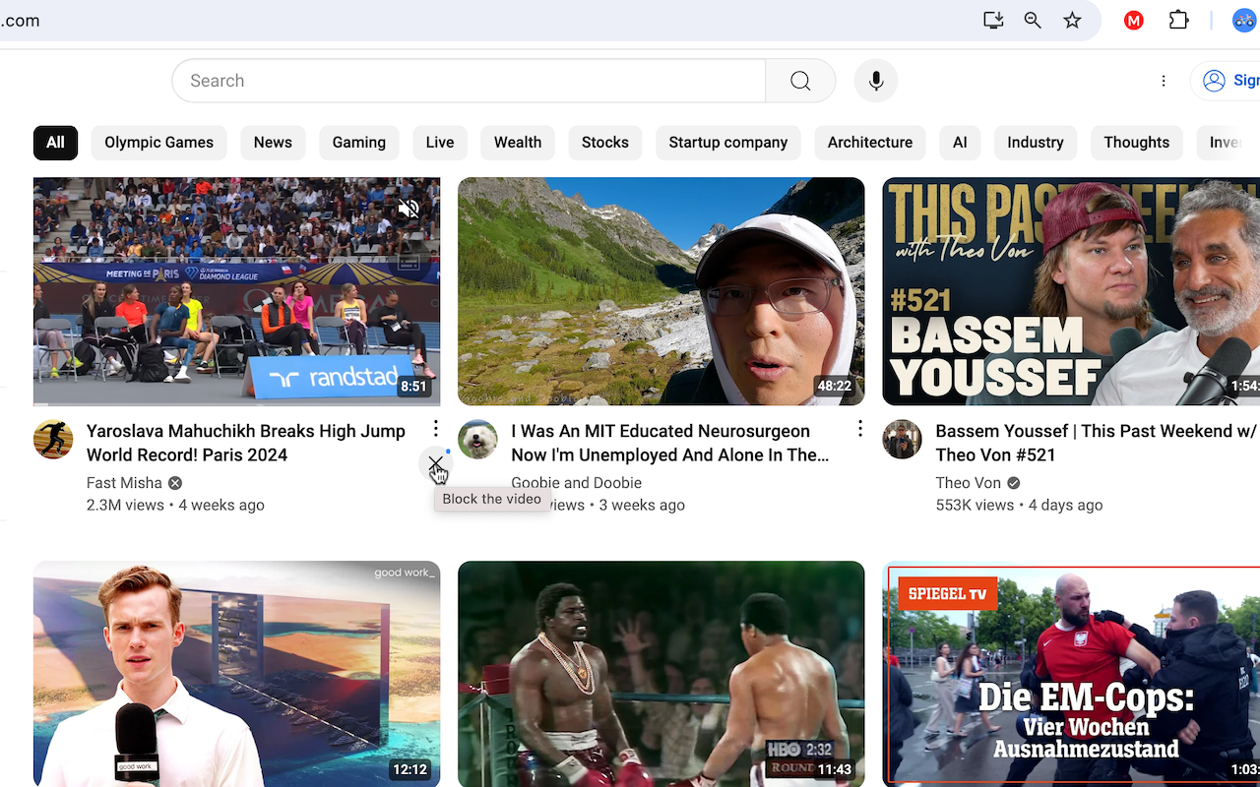This screenshot has height=787, width=1260.
Task: Select the Thoughts chip
Action: [x=1137, y=143]
